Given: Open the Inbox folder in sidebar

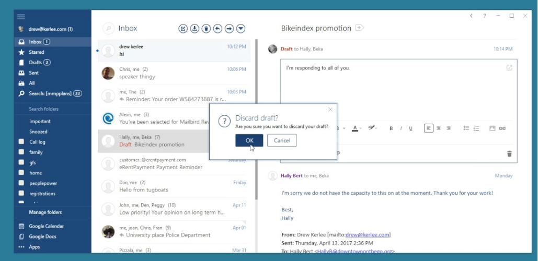Looking at the screenshot, I should 52,42.
